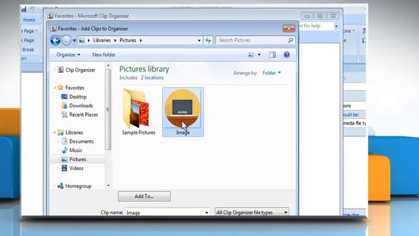419x236 pixels.
Task: Open the view options dropdown arrow
Action: [259, 55]
